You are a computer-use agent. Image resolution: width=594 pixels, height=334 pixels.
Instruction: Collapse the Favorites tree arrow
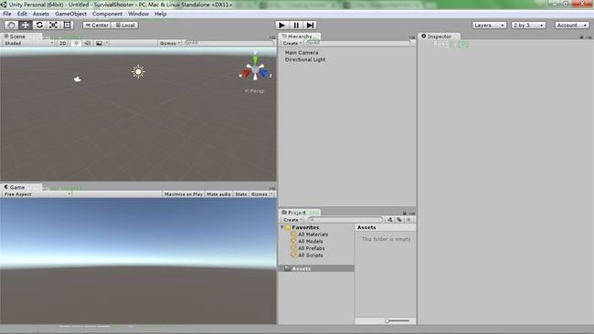point(281,227)
